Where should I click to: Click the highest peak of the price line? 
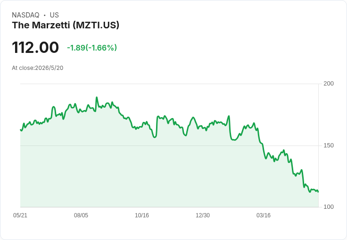tap(97, 97)
